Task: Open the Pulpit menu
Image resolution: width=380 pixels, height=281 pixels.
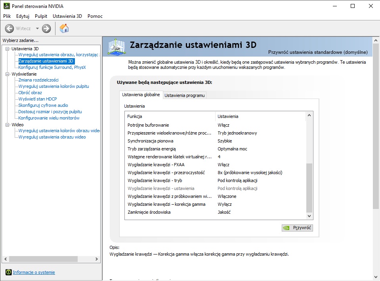Action: pos(41,16)
